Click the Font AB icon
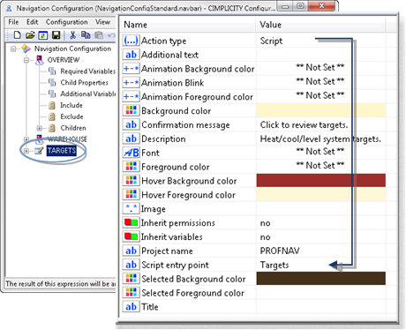Viewport: 406px width, 330px height. 131,153
